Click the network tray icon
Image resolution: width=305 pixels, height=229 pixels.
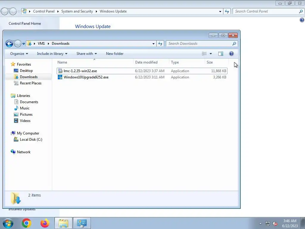[268, 223]
